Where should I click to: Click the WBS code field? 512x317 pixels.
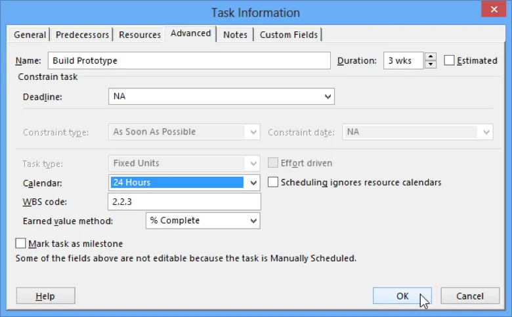click(x=184, y=201)
